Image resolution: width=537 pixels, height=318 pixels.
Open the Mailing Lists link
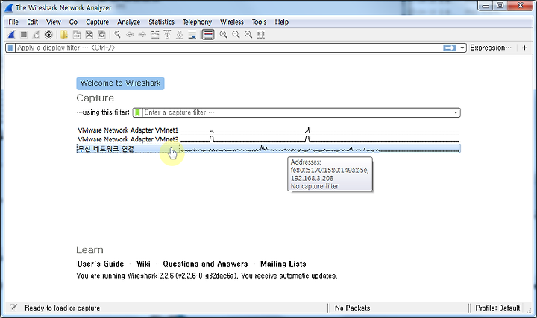[283, 264]
